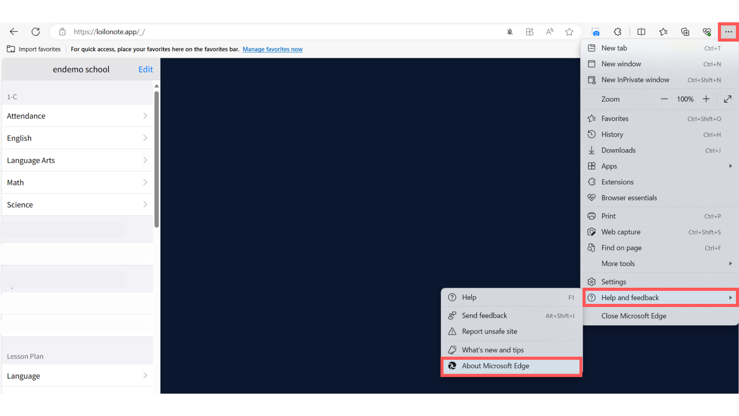Screen dimensions: 739x416
Task: Click Edit next to endemo school
Action: [145, 69]
